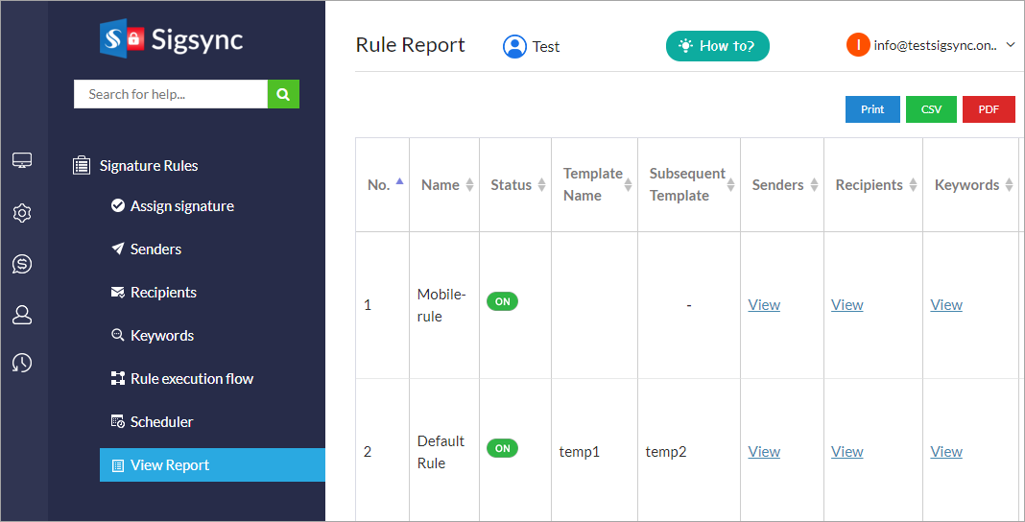Select Scheduler in the sidebar
Image resolution: width=1025 pixels, height=522 pixels.
tap(161, 422)
